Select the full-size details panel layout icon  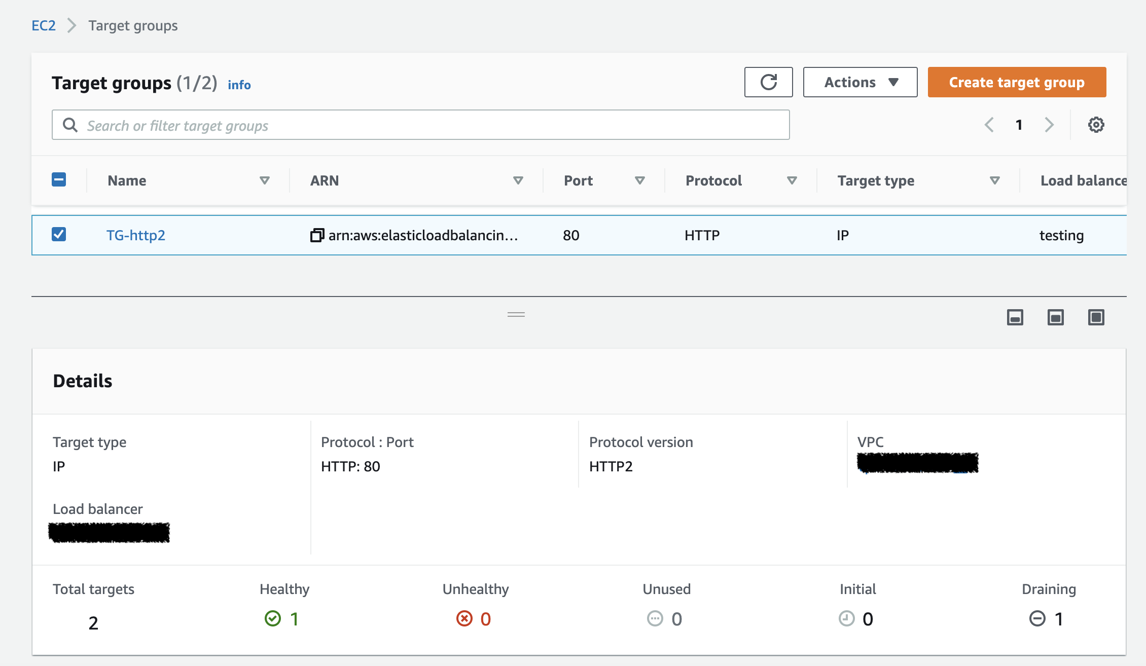[1096, 317]
